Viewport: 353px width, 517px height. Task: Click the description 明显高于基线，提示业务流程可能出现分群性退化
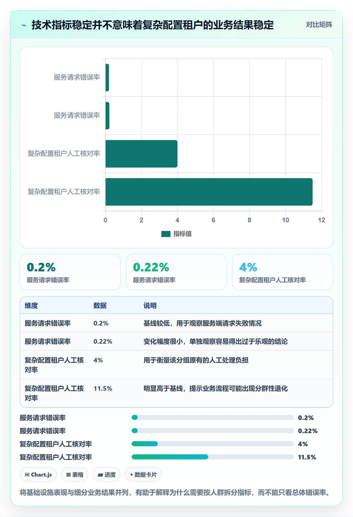coord(216,388)
